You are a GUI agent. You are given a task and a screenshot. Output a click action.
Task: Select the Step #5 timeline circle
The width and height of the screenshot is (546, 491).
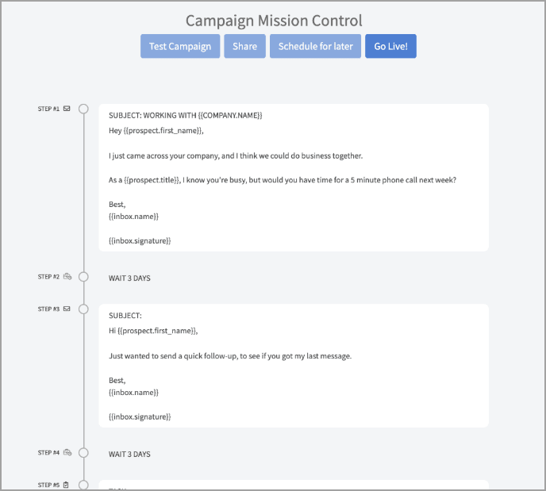[83, 485]
